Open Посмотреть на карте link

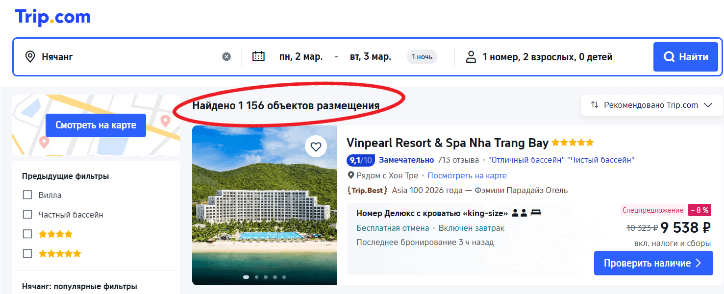click(x=467, y=175)
